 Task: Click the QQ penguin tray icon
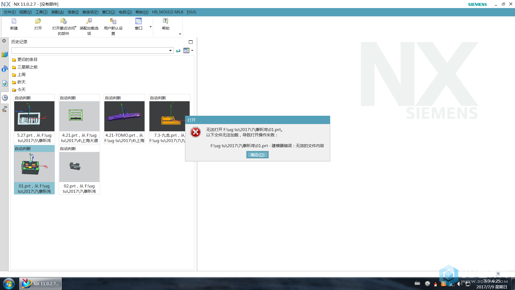click(x=435, y=284)
